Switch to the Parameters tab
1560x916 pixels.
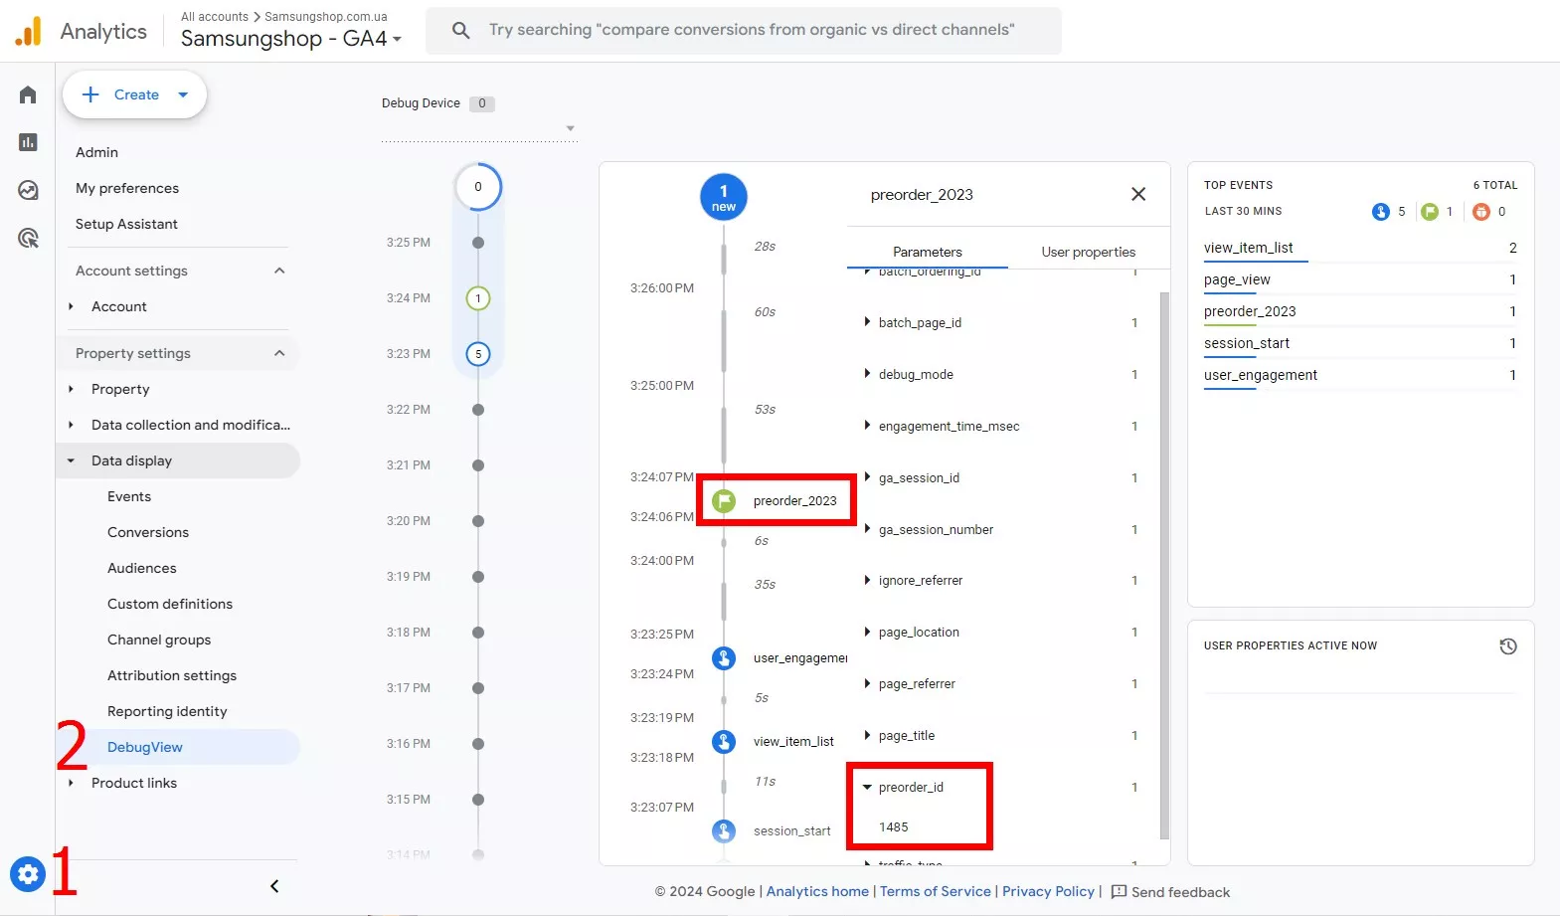[x=927, y=252]
